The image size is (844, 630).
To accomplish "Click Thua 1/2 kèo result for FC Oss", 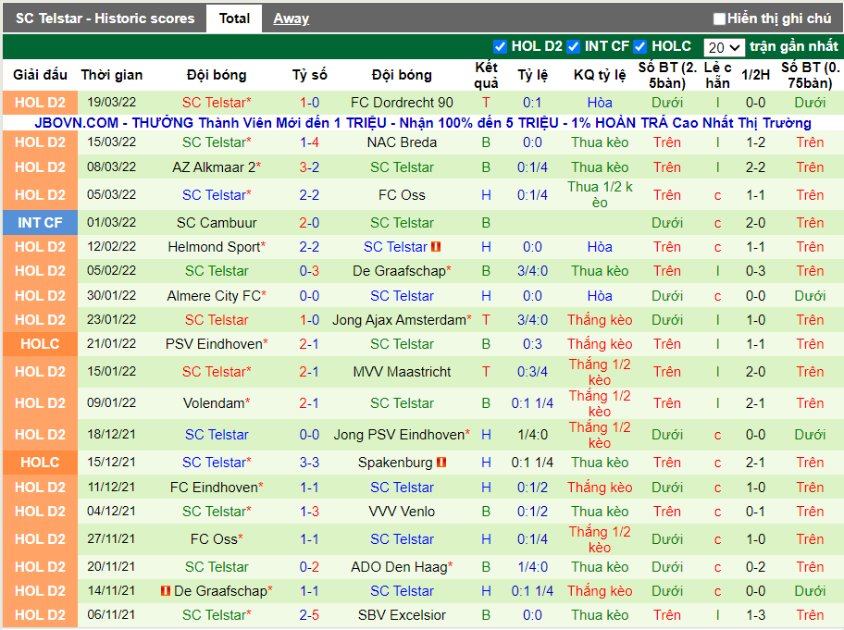I will point(600,195).
